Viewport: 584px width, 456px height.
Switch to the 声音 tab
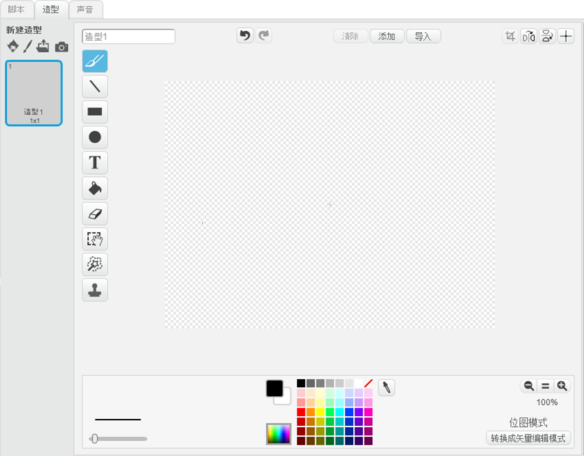(85, 10)
